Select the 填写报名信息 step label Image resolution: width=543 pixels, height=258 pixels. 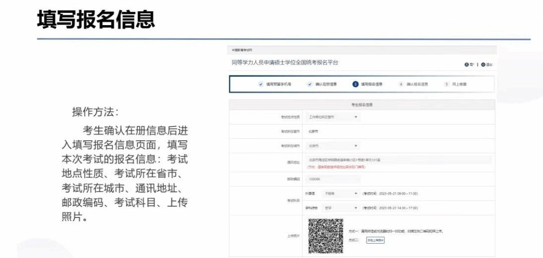tap(373, 83)
